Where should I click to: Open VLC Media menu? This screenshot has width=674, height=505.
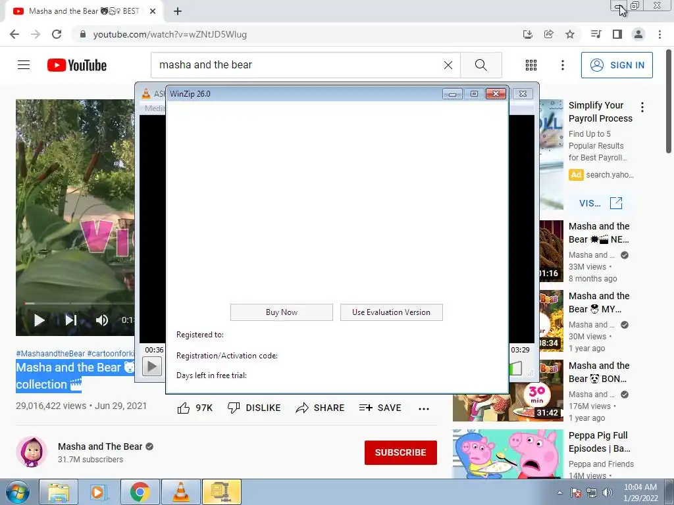[154, 108]
